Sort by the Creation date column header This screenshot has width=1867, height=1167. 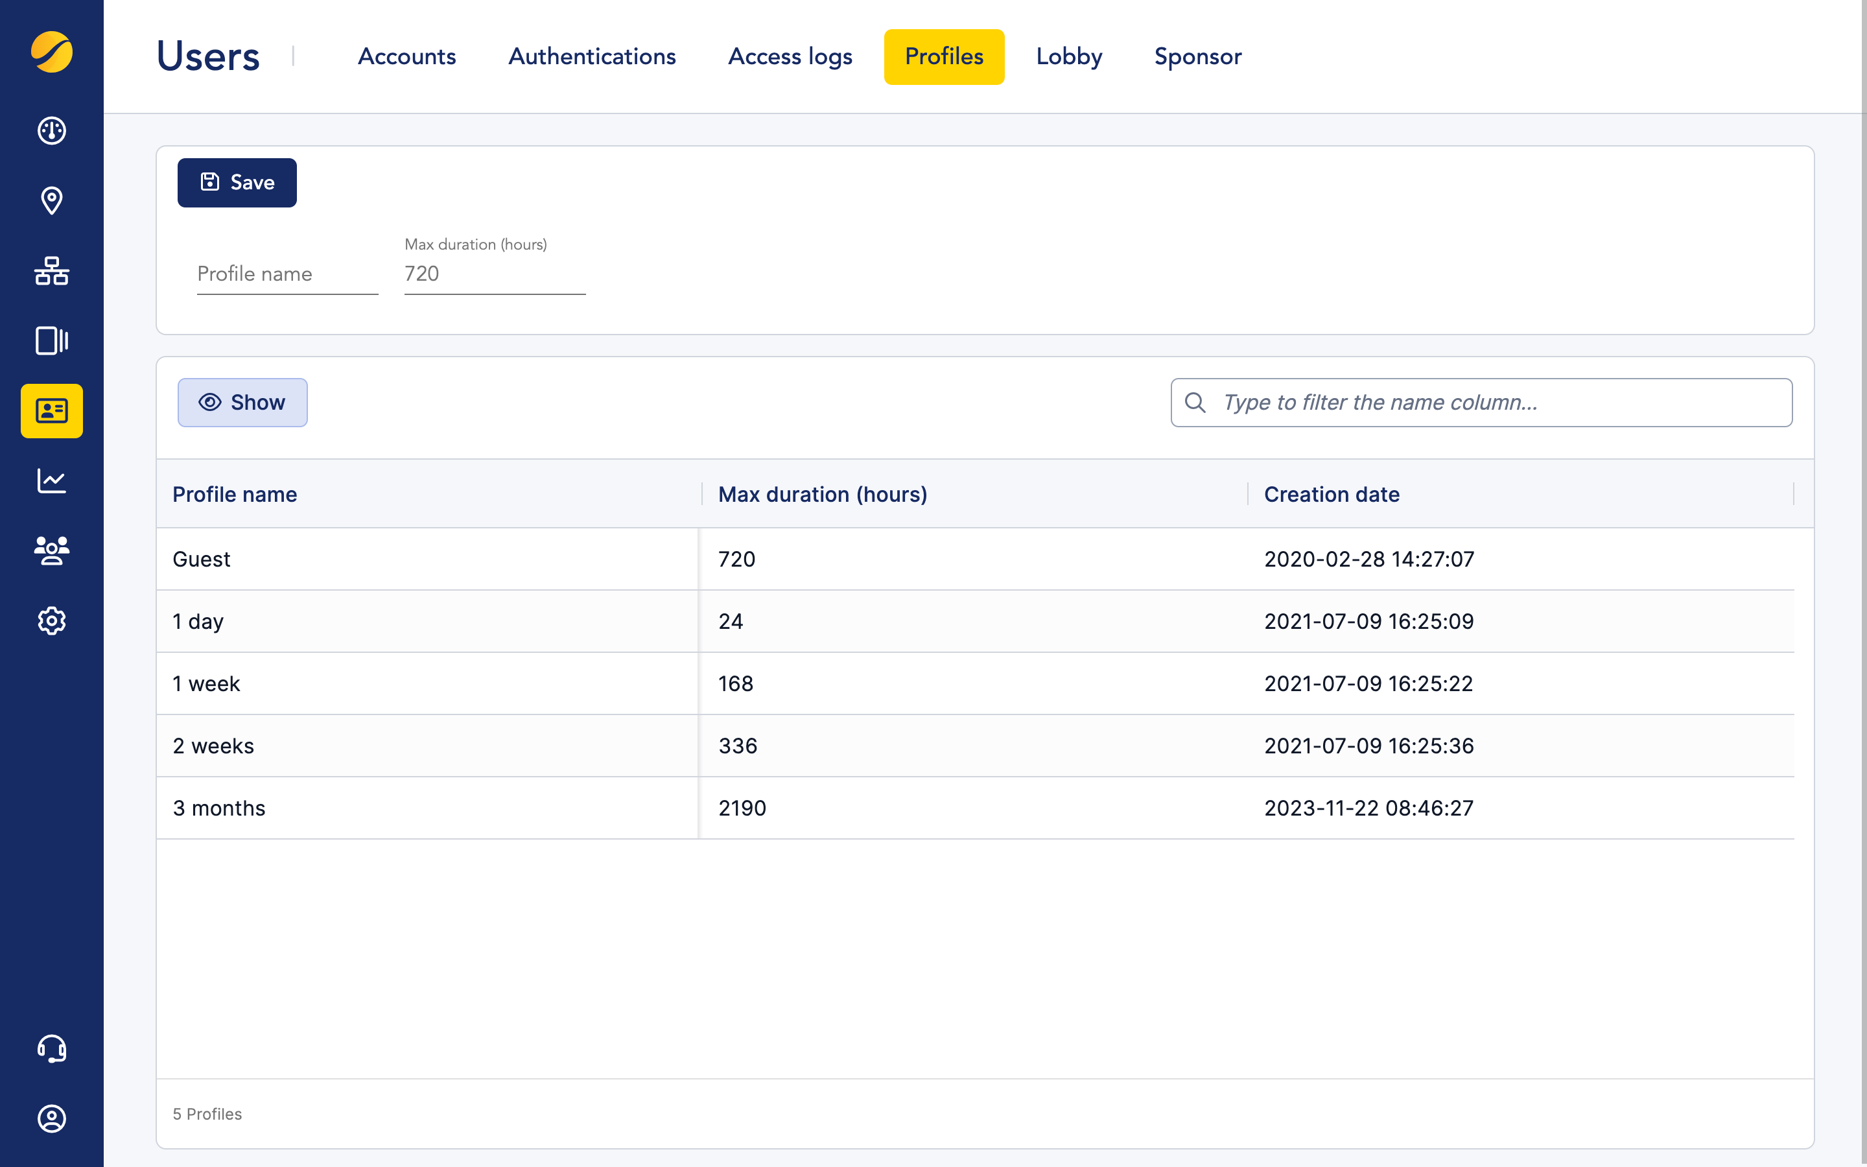[1332, 494]
